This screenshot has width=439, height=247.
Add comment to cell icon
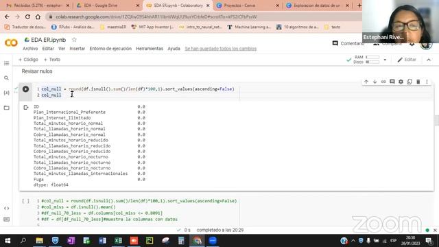(392, 82)
